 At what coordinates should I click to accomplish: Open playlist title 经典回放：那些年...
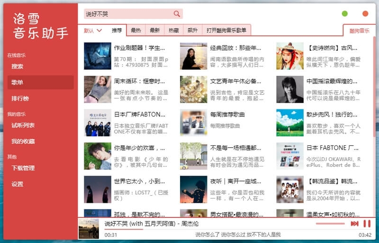tap(235, 48)
